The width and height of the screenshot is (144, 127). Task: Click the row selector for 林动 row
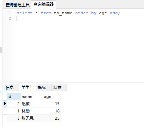[x=5, y=111]
